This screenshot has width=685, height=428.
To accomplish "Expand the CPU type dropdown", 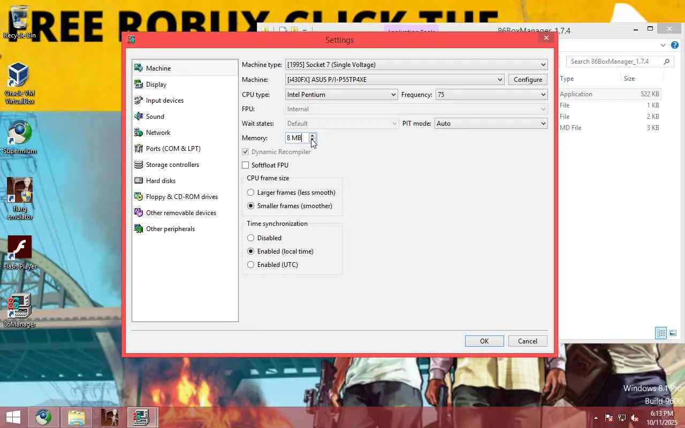I will tap(341, 95).
